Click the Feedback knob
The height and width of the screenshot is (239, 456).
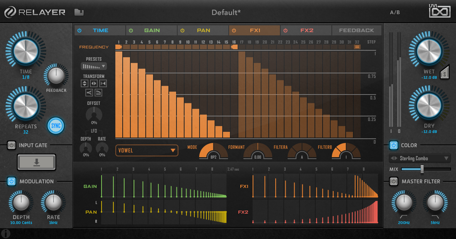pos(56,75)
